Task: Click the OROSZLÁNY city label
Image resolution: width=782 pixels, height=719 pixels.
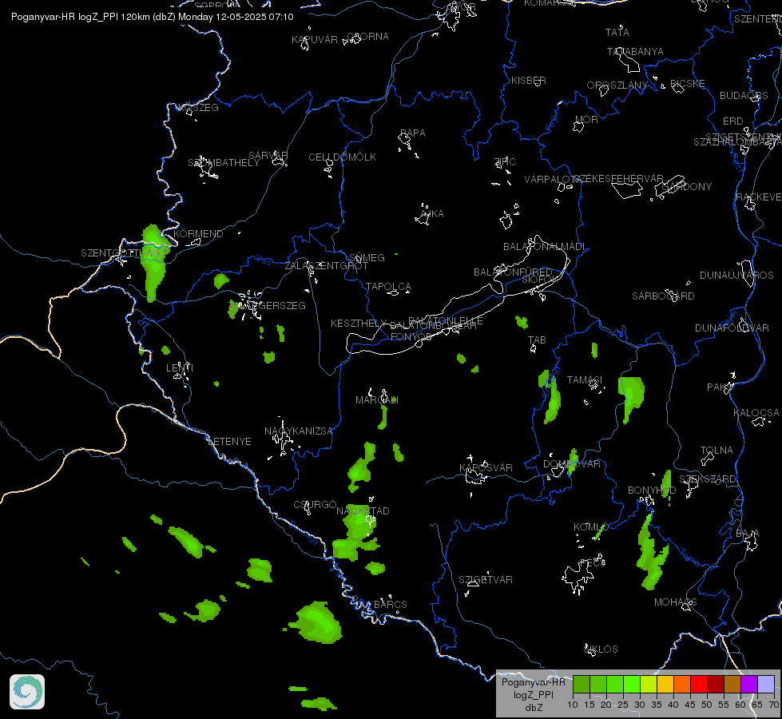Action: 617,85
